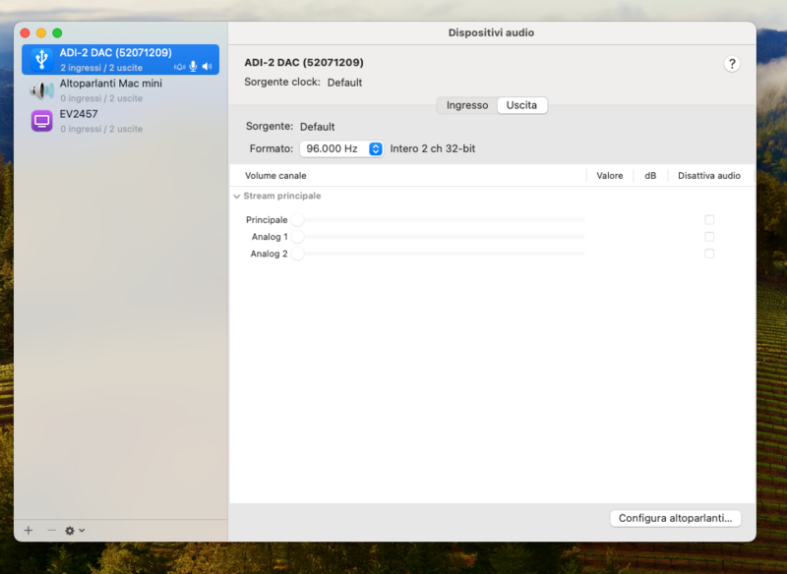This screenshot has height=574, width=787.
Task: Click the volume output icon on ADI-2 DAC
Action: click(208, 67)
